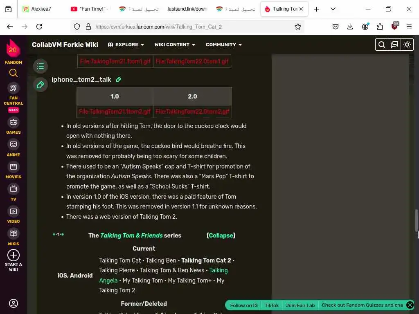Open the Firefox hamburger menu
Viewport: 419px width, 314px height.
[x=409, y=27]
